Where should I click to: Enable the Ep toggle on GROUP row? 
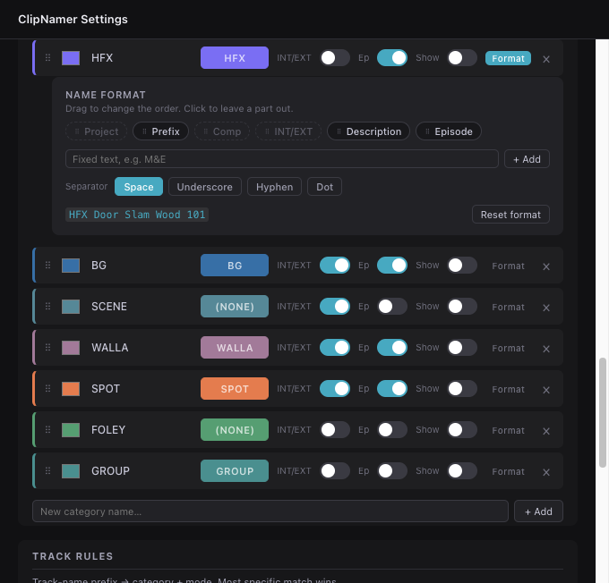[392, 471]
